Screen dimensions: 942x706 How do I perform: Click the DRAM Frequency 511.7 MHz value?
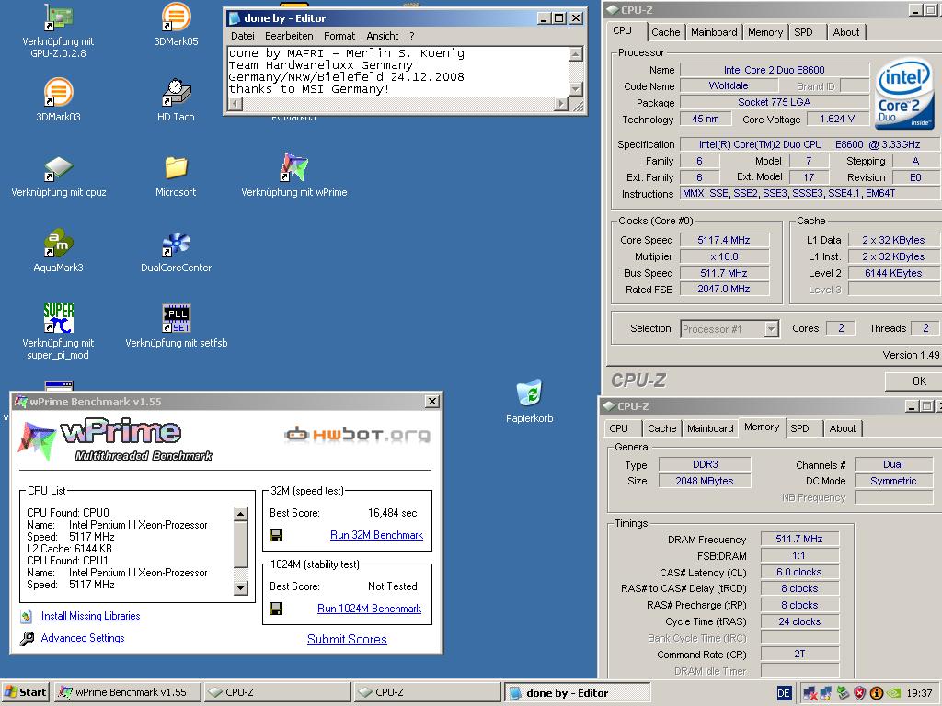pos(799,539)
